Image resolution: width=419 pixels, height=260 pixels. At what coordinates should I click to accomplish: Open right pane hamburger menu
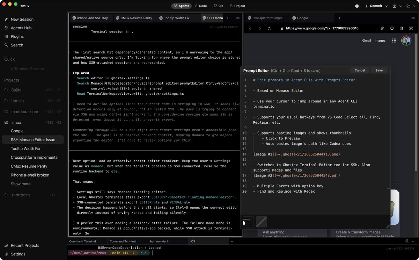413,18
